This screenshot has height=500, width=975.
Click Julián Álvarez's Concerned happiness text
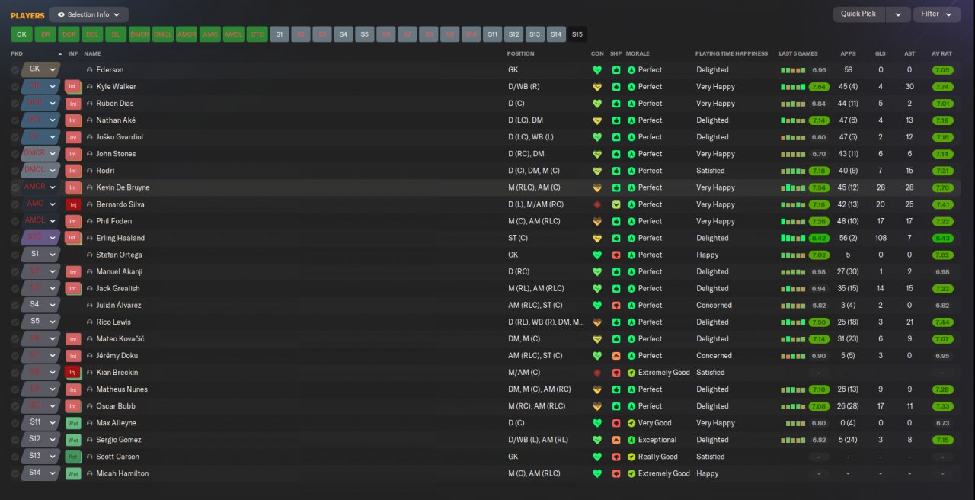click(x=714, y=306)
